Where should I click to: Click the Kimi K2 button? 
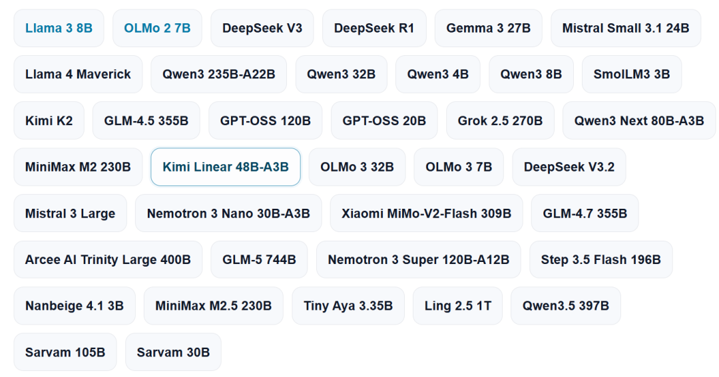tap(49, 121)
